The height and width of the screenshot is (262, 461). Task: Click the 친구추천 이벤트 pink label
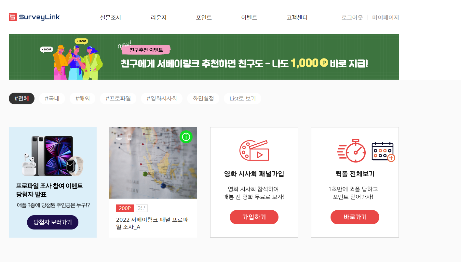pos(146,50)
